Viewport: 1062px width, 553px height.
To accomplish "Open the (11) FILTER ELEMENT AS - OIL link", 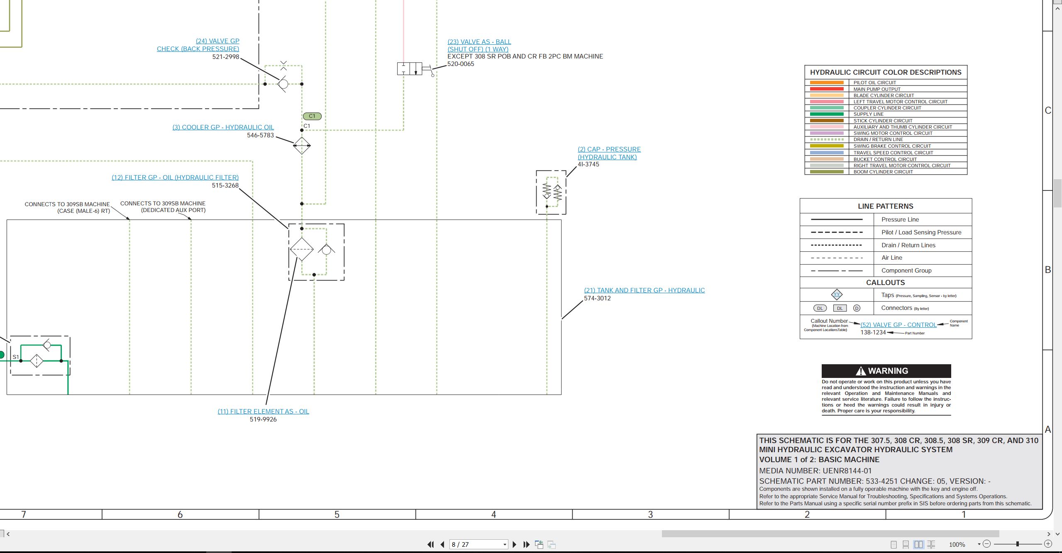I will point(263,412).
